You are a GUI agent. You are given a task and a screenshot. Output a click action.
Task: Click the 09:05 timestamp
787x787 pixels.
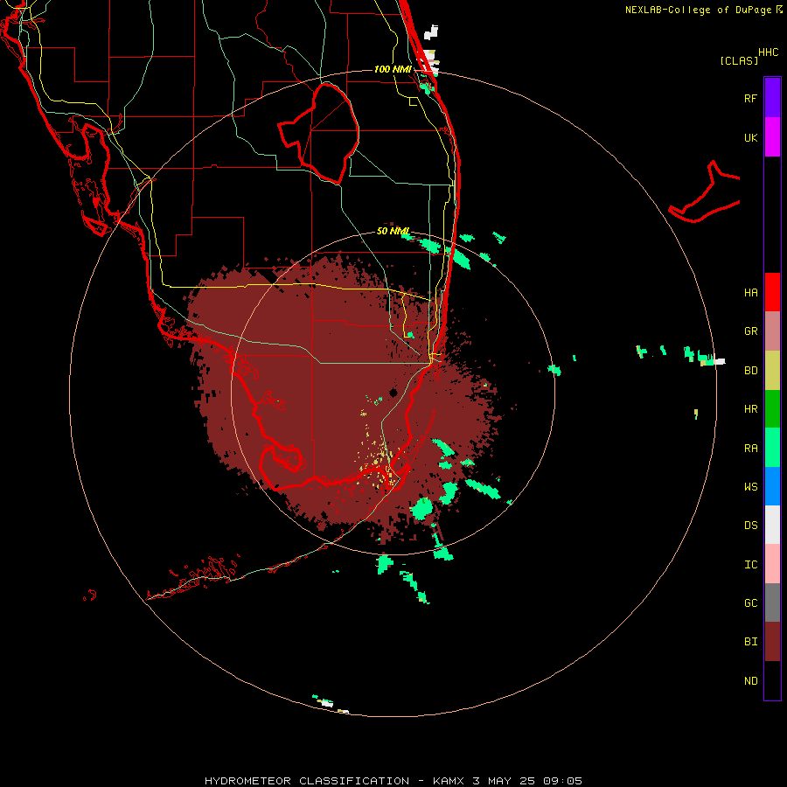pos(562,781)
